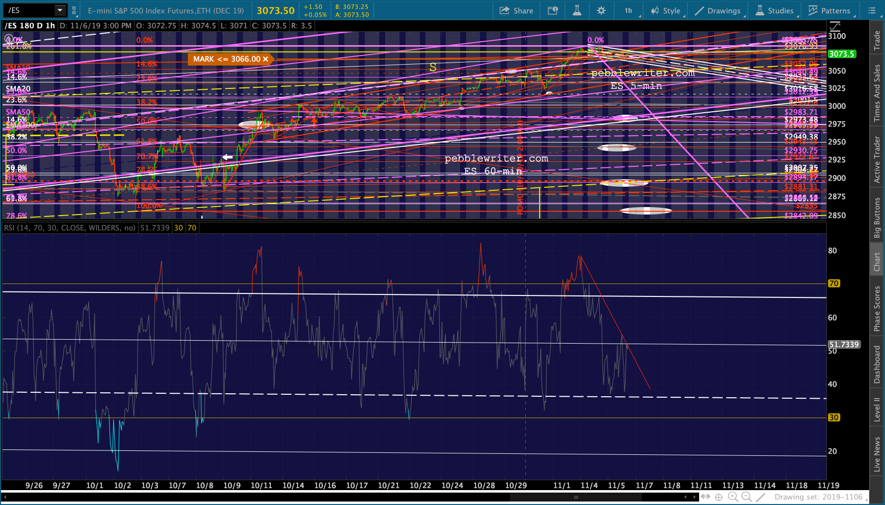Open the Drawings tools menu
The height and width of the screenshot is (505, 885).
[718, 10]
